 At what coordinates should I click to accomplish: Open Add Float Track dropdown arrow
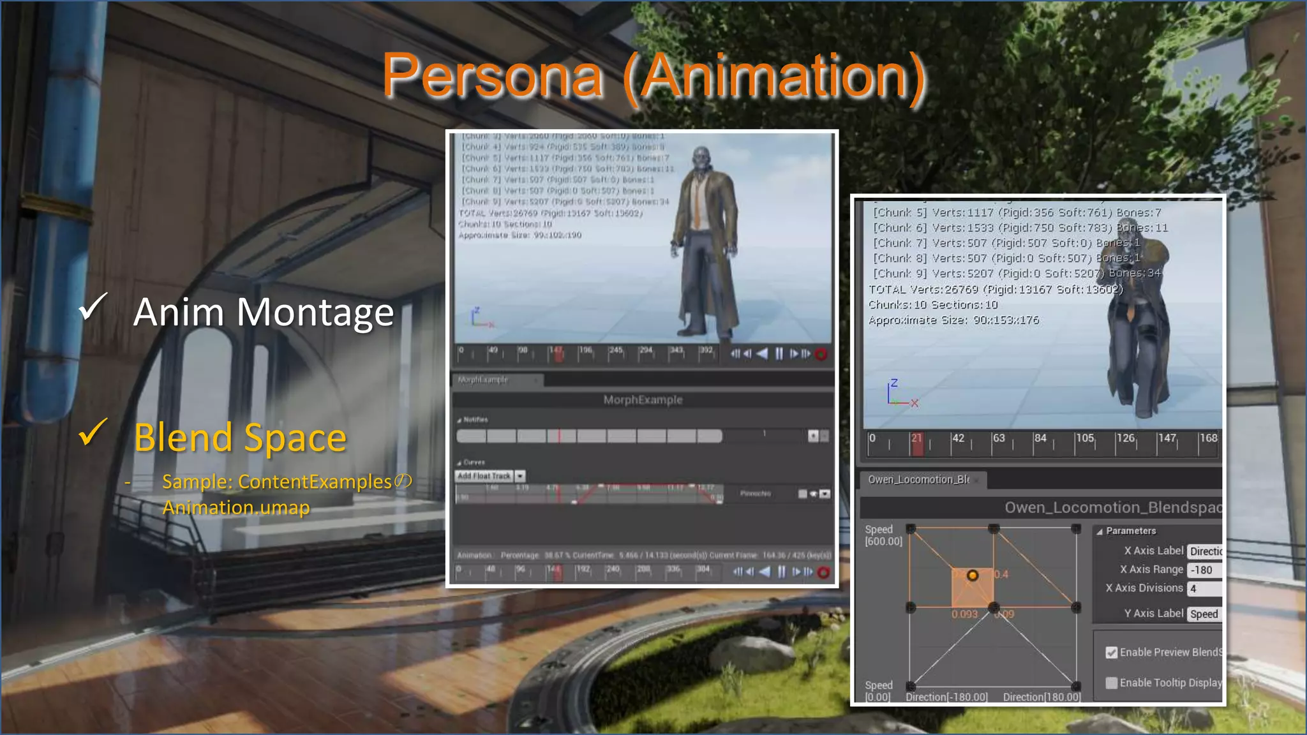click(520, 476)
